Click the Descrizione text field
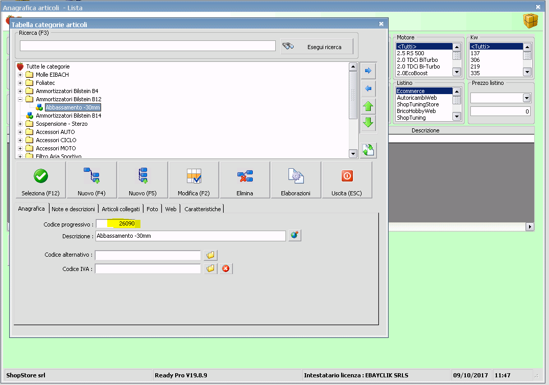This screenshot has height=385, width=549. click(191, 236)
